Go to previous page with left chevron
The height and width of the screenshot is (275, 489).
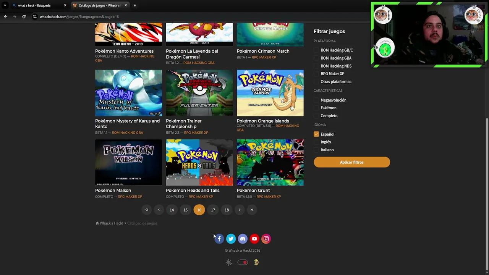point(159,210)
